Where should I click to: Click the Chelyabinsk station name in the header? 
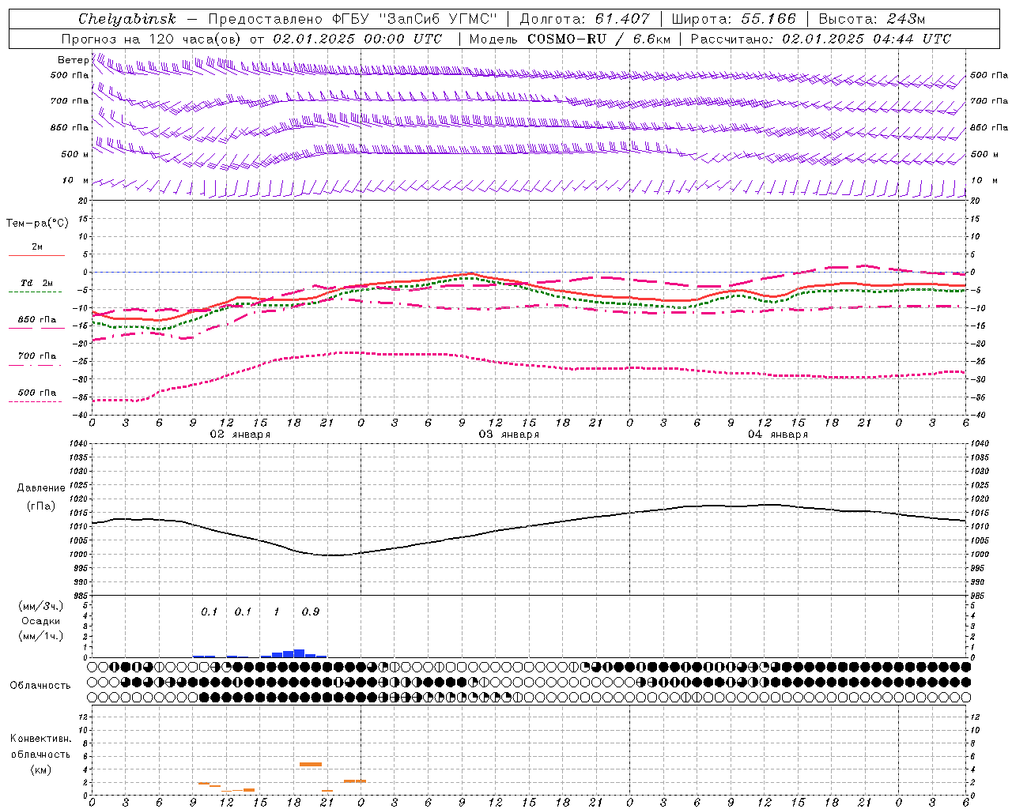click(127, 19)
